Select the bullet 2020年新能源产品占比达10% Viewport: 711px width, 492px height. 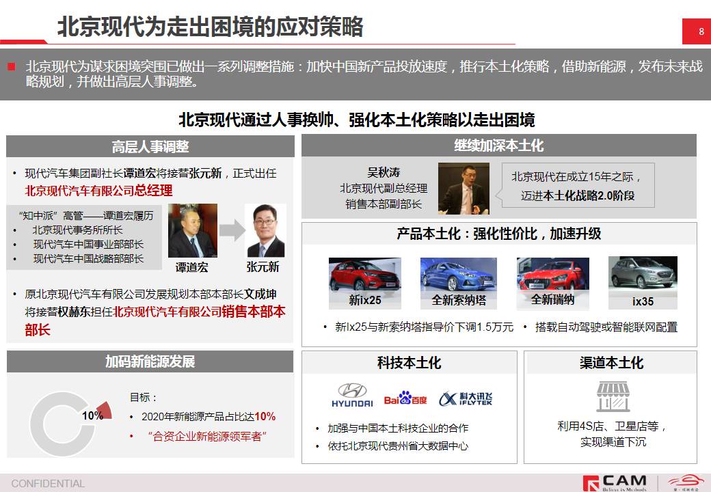tap(209, 417)
